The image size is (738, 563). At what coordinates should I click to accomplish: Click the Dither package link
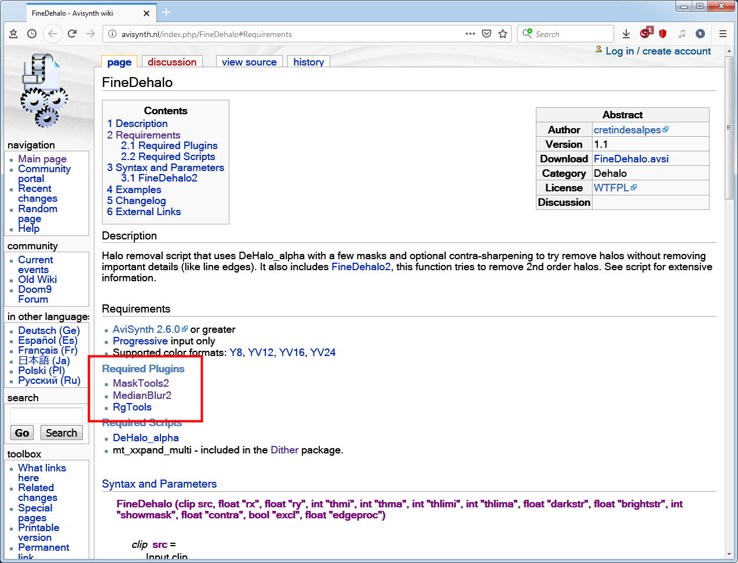(284, 450)
